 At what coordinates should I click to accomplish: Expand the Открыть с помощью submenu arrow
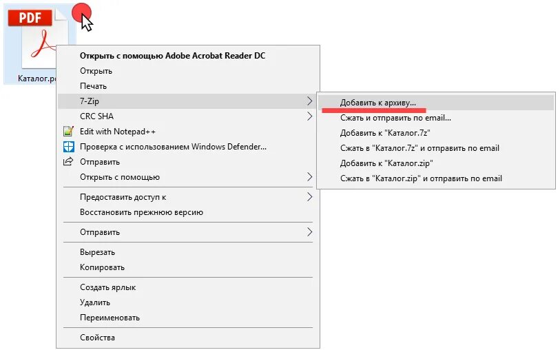309,177
